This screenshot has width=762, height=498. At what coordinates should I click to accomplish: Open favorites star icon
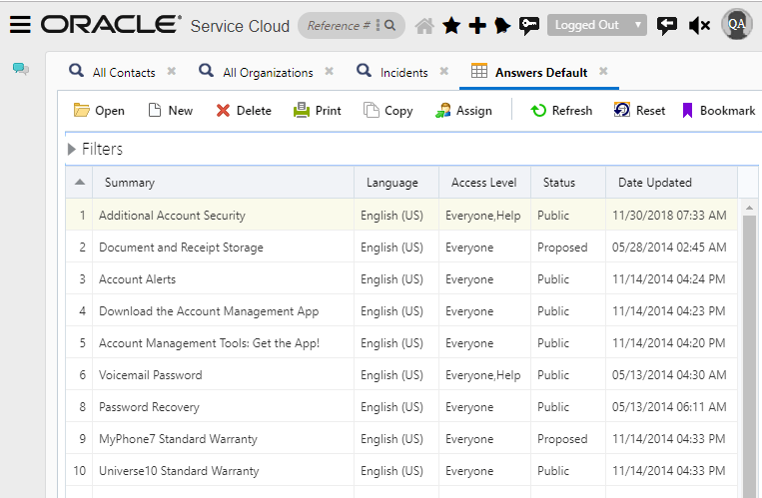451,25
